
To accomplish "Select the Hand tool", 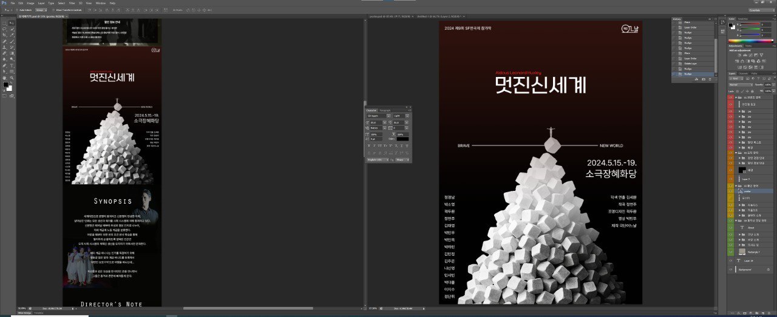I will [4, 78].
